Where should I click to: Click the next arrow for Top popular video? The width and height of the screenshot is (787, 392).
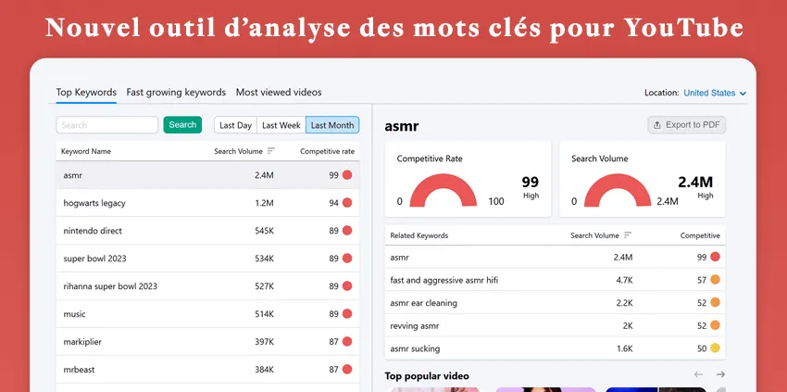coord(720,374)
